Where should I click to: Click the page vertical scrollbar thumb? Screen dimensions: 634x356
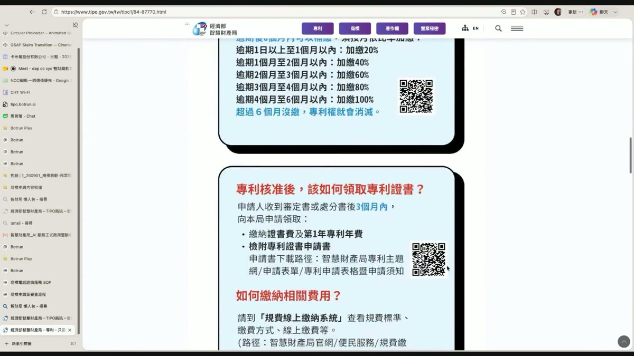630,156
